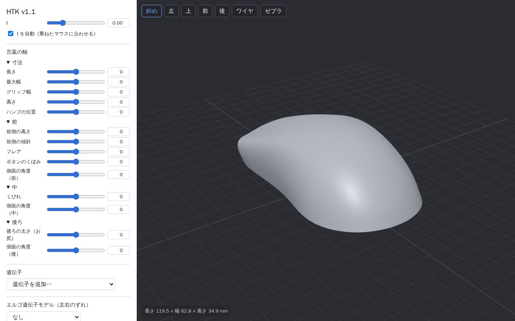
Task: Click the dimensions readout 長さ 119.5
Action: 186,311
